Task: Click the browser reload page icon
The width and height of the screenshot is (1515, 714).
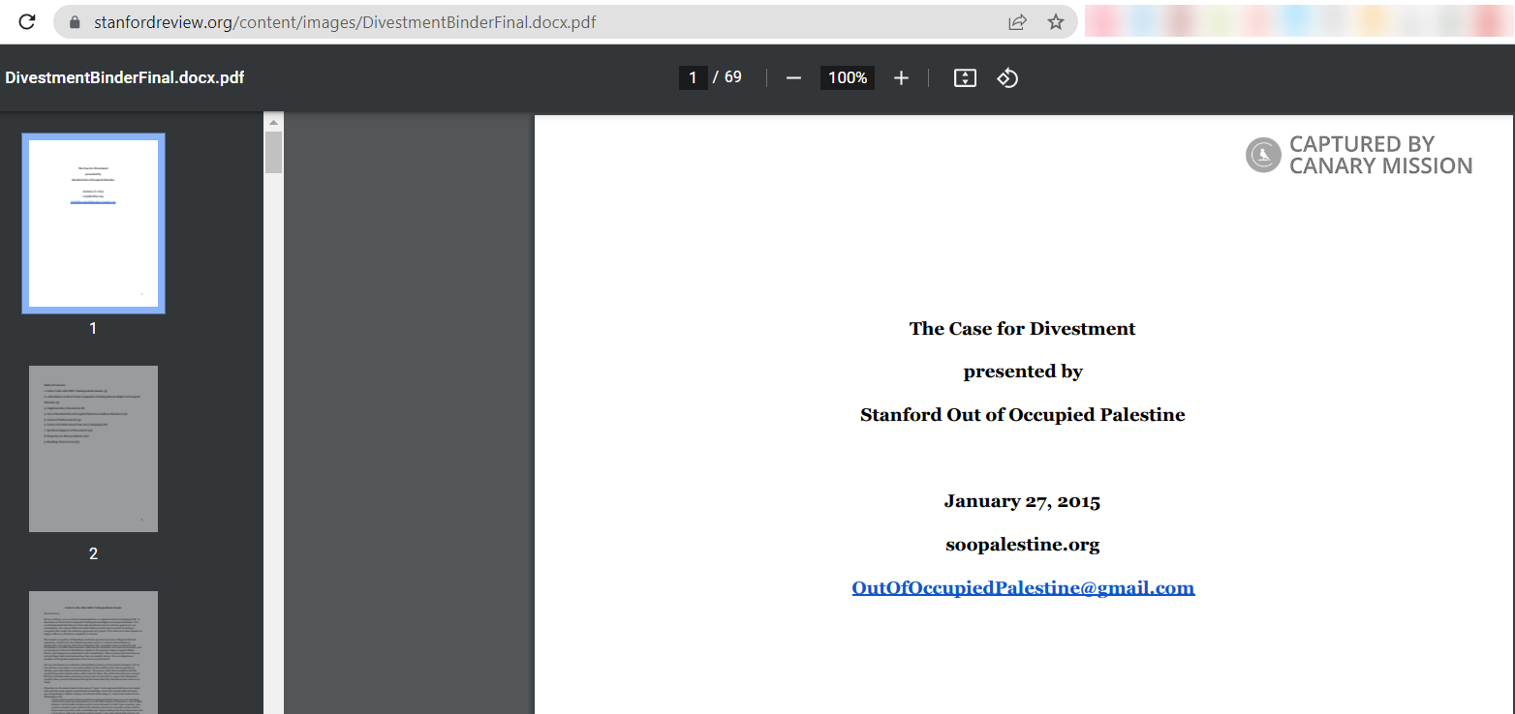Action: click(x=27, y=21)
